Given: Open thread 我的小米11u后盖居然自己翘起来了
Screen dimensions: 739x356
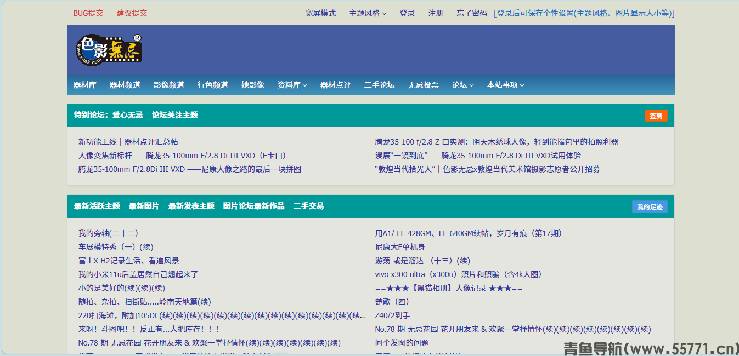Looking at the screenshot, I should click(138, 274).
